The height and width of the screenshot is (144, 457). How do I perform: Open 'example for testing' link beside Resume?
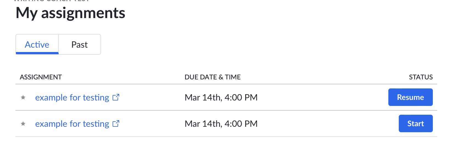[72, 97]
